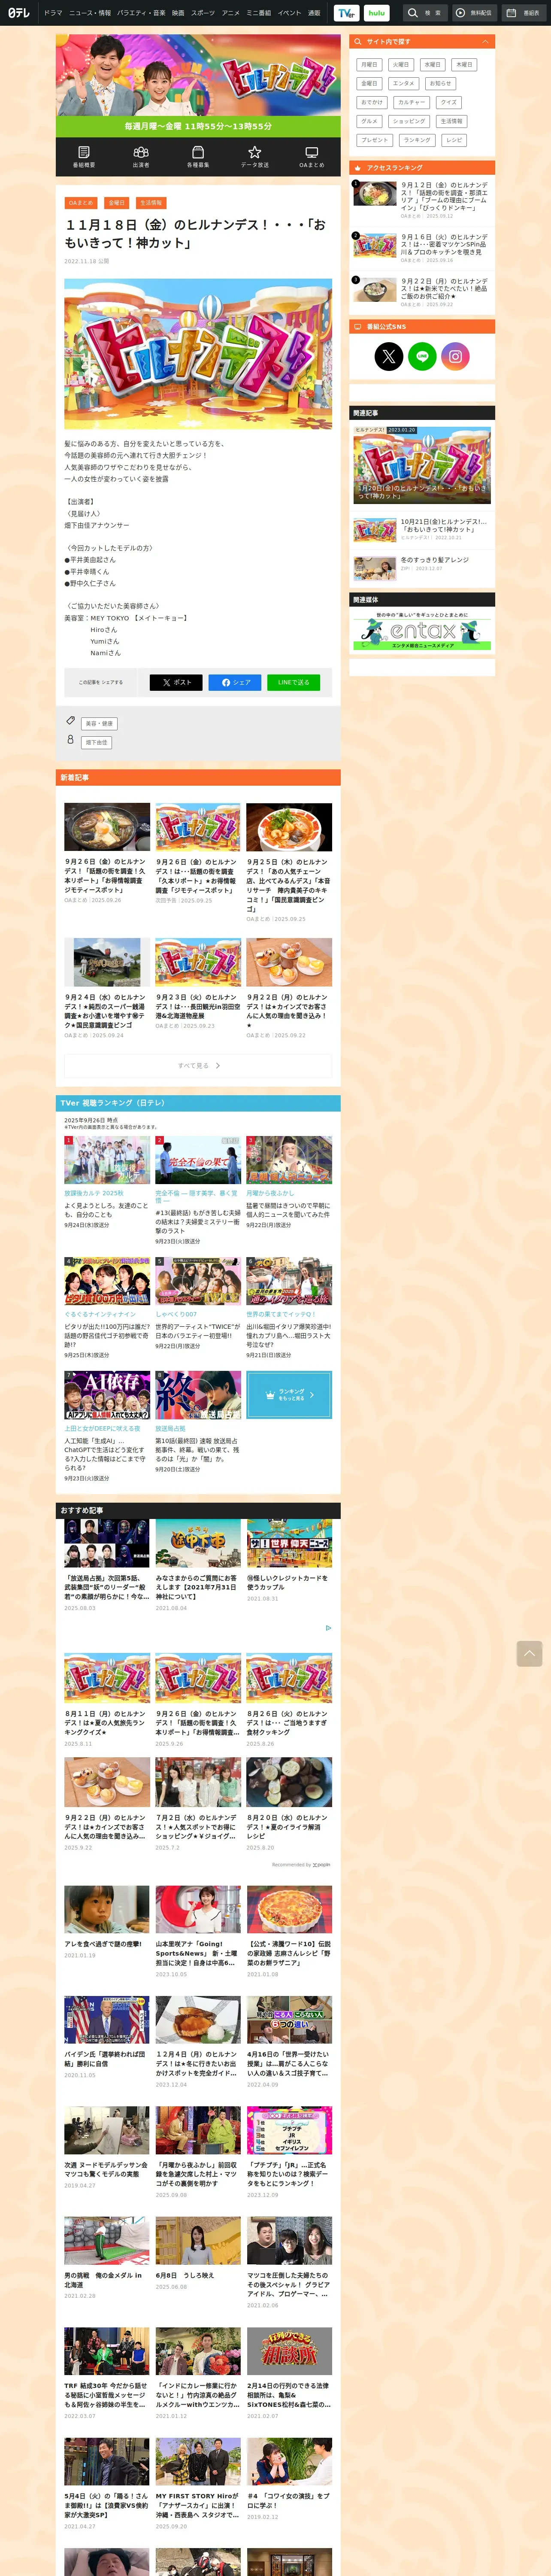Collapse the サイト内で探す panel chevron

(485, 42)
